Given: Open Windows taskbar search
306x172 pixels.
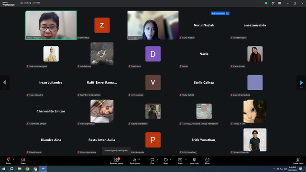Looking at the screenshot, I should tap(11, 169).
